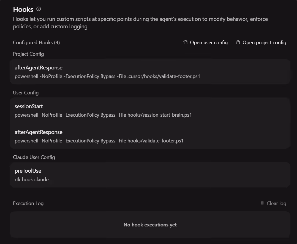Click the hooks/validate-footer.ps1 command in User Config

point(99,141)
